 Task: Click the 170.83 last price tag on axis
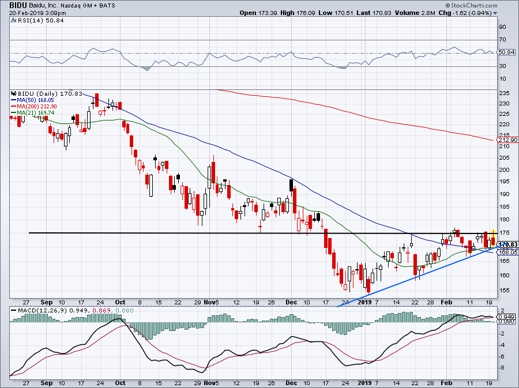[x=507, y=244]
